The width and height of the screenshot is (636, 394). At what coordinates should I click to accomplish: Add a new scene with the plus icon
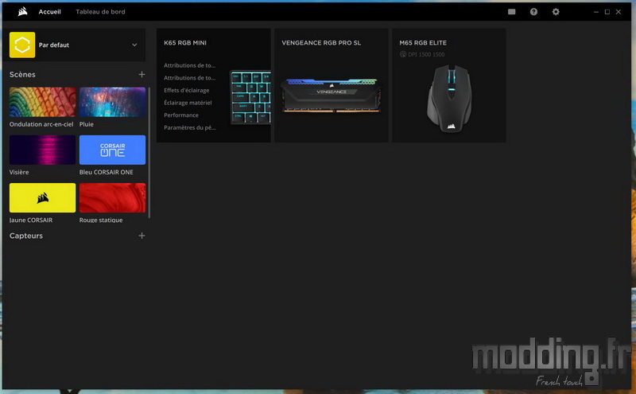(142, 74)
